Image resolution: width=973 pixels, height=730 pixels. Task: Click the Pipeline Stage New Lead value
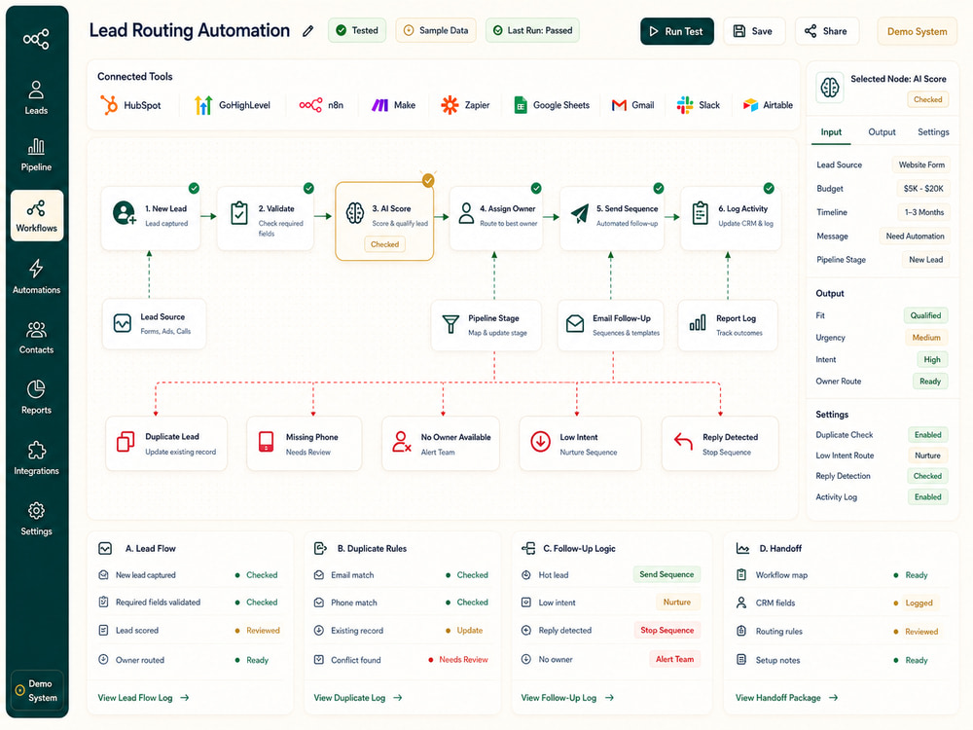tap(926, 260)
